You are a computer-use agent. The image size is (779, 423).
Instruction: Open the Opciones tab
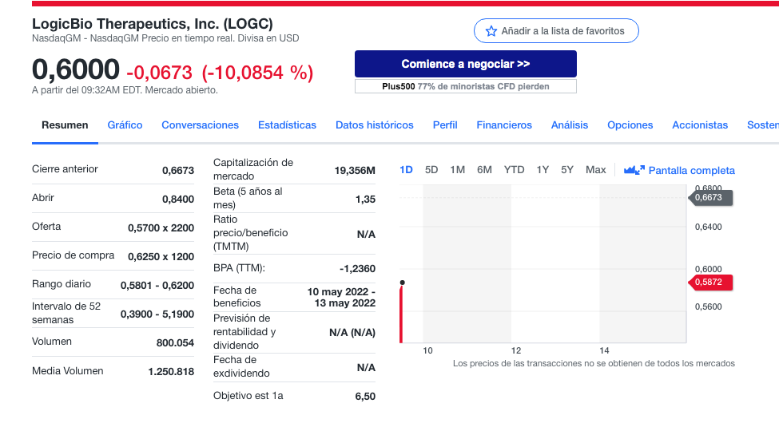point(630,125)
